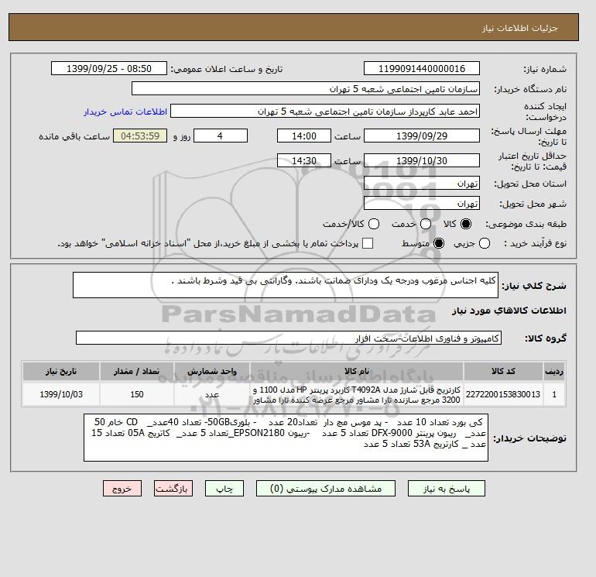
Task: Click توضیحات خریدار label
Action: (530, 438)
